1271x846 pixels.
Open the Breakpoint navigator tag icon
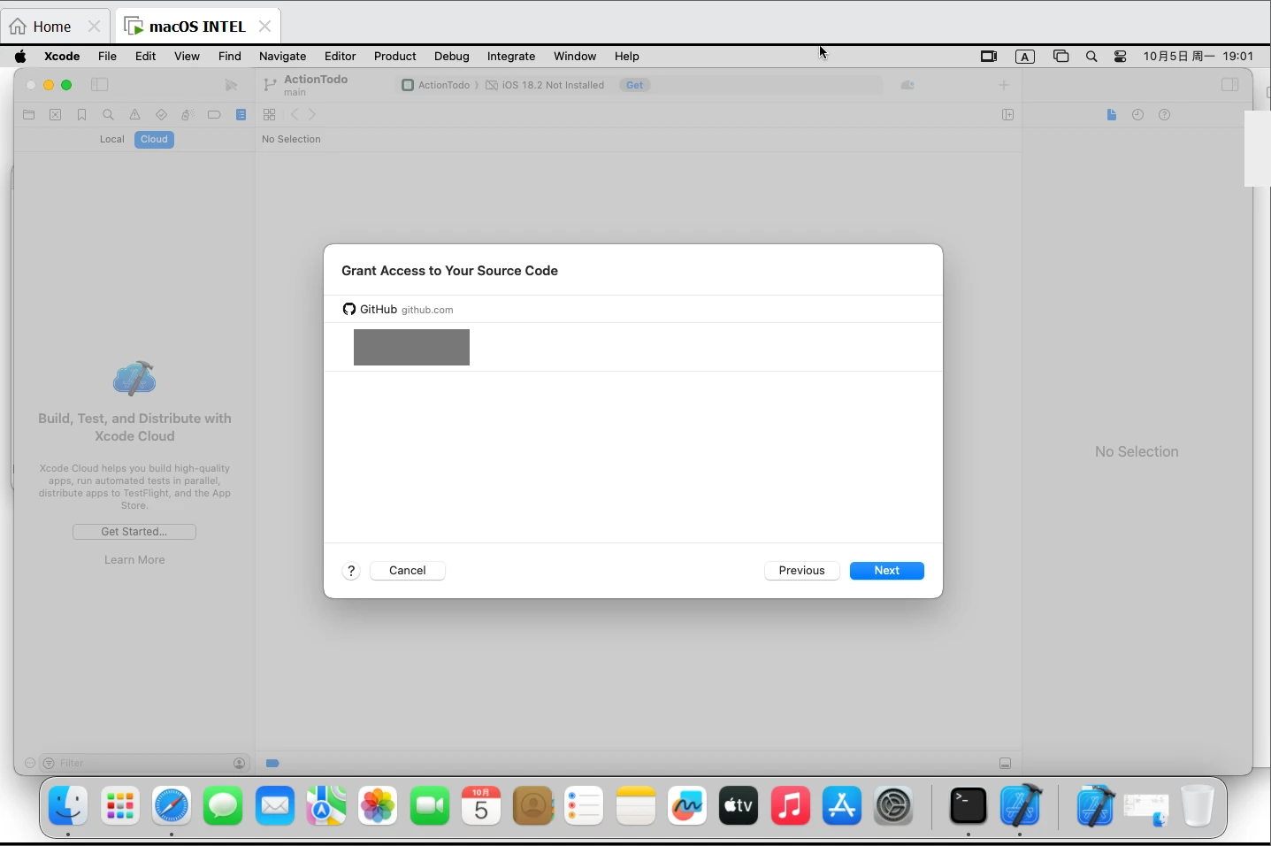(x=215, y=115)
